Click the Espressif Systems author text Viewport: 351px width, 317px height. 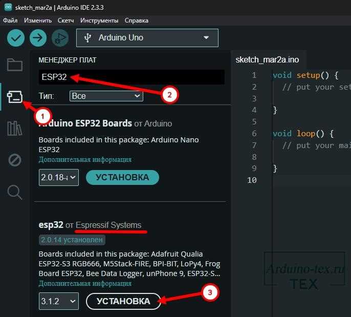tap(108, 225)
